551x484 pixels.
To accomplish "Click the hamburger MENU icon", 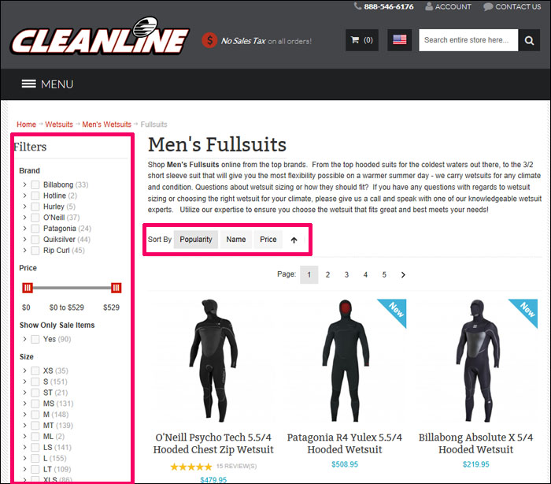I will pos(29,84).
